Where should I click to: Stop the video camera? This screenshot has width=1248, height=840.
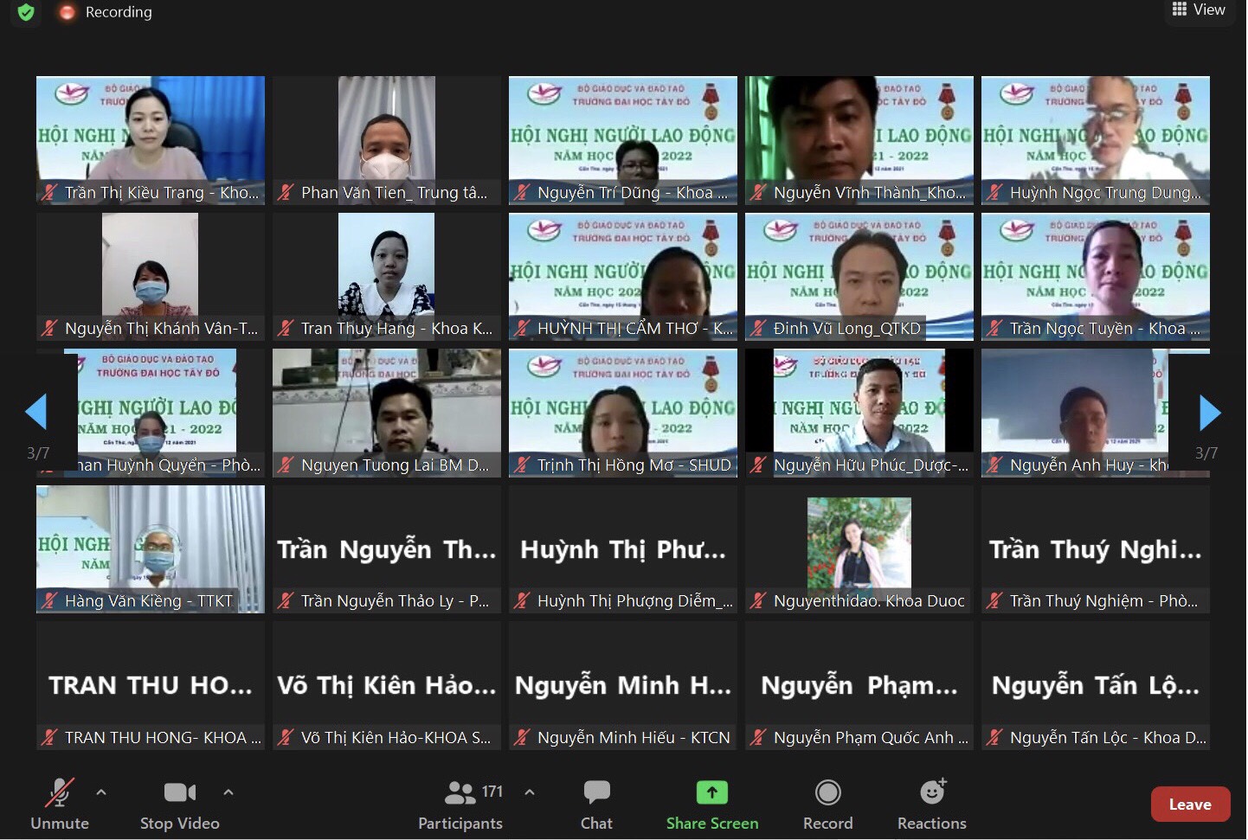pos(180,805)
